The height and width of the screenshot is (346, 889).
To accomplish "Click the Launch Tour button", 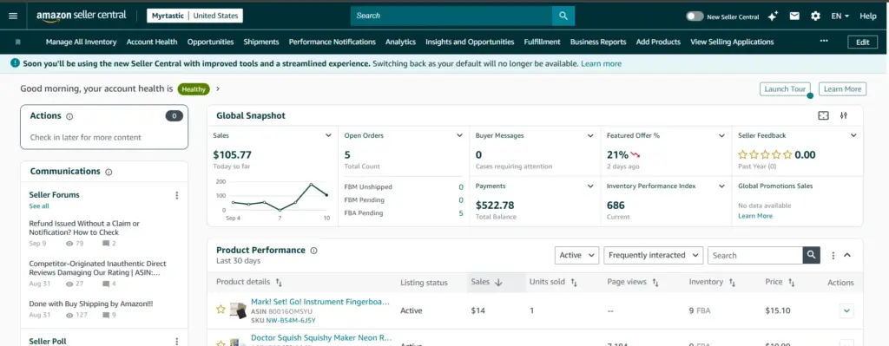I will [x=785, y=89].
